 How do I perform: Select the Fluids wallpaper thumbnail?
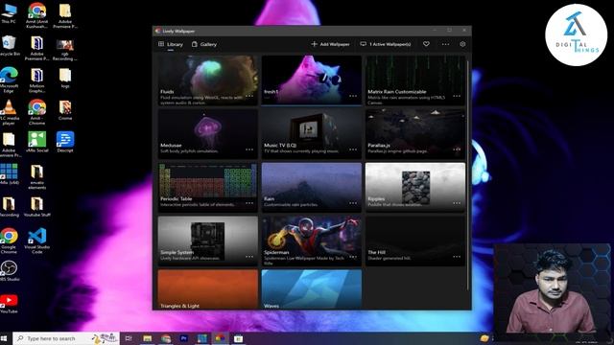click(208, 80)
